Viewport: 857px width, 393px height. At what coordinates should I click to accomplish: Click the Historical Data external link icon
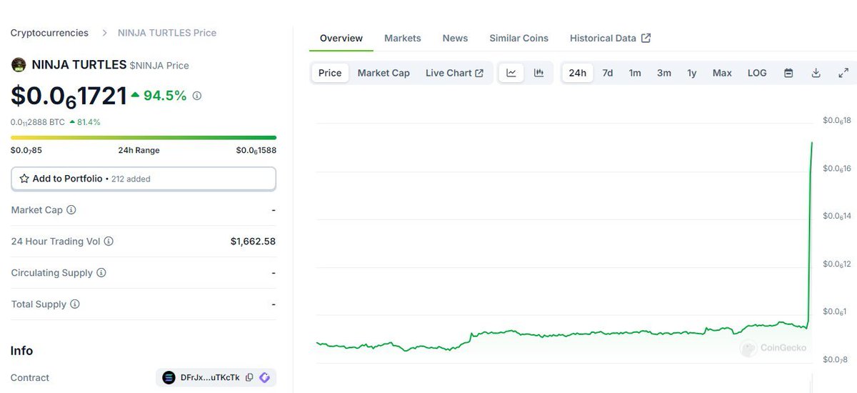tap(646, 38)
